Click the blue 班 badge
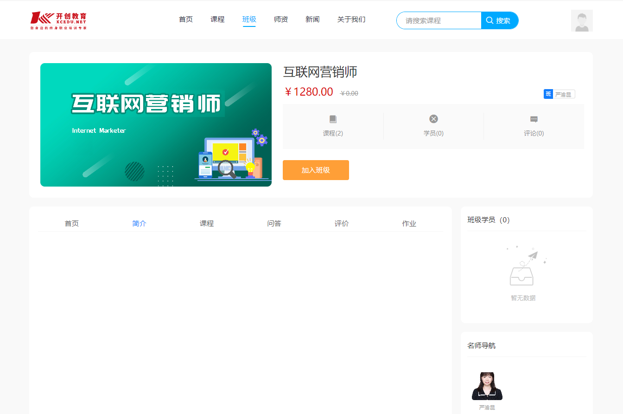 pos(548,94)
